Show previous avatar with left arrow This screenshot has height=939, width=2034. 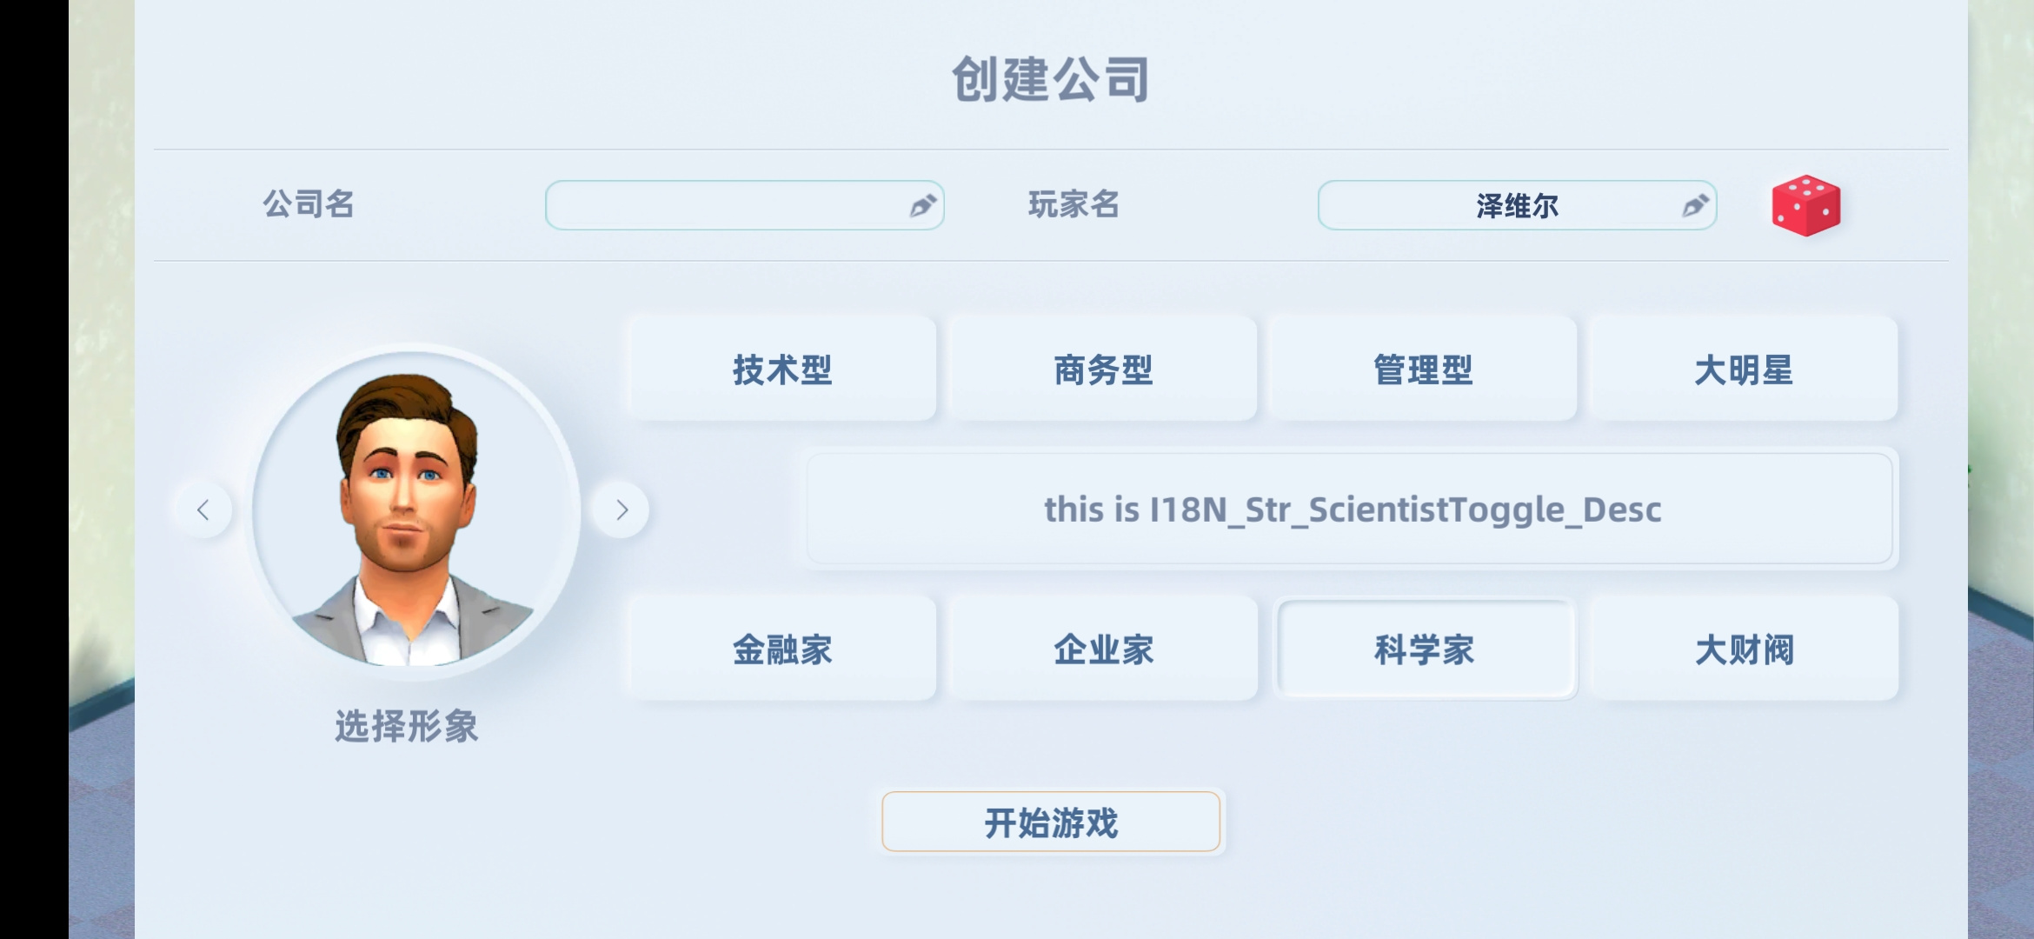203,509
